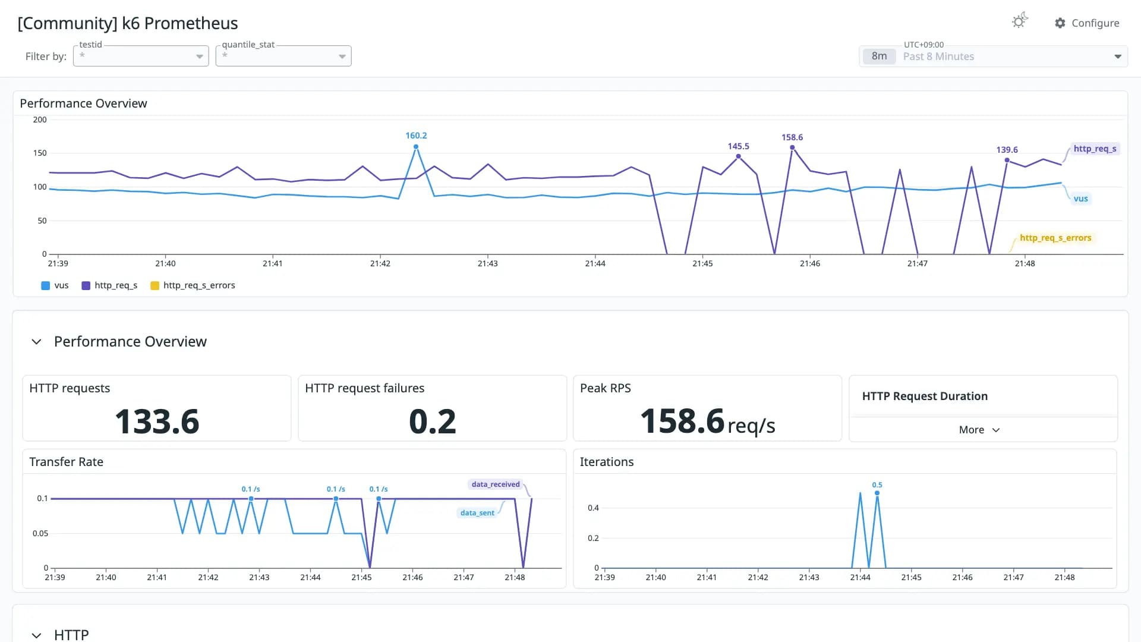Click the data_sent series label
Screen dimensions: 1141x642
coord(477,513)
